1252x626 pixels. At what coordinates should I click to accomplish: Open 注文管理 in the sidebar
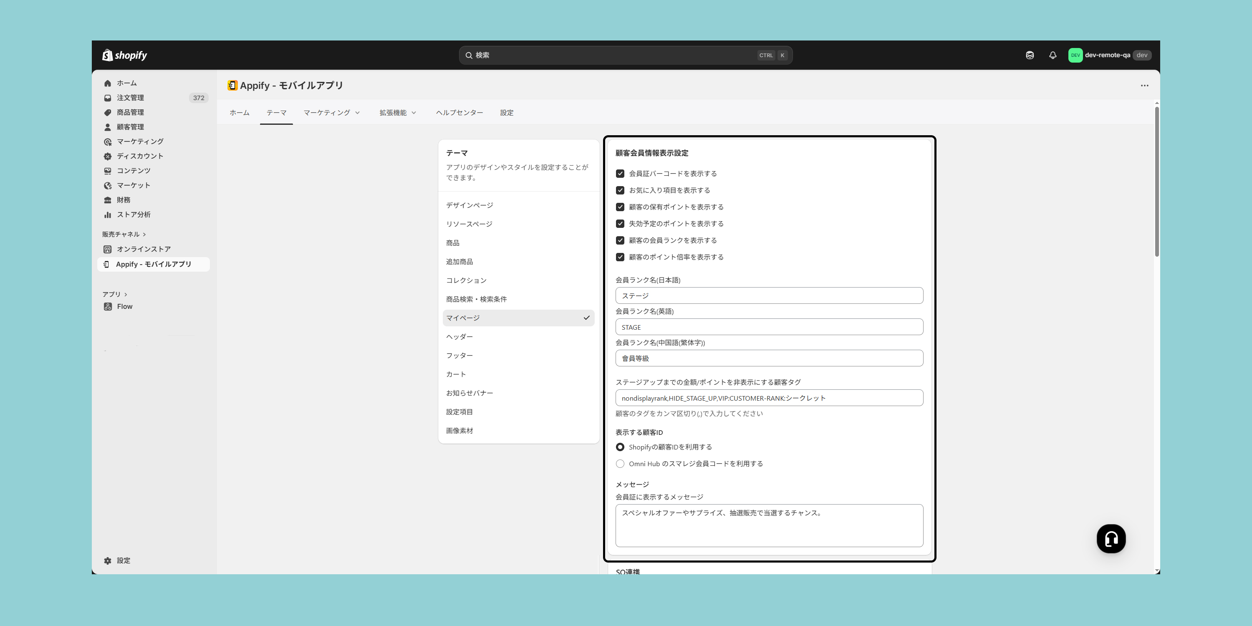click(x=130, y=98)
